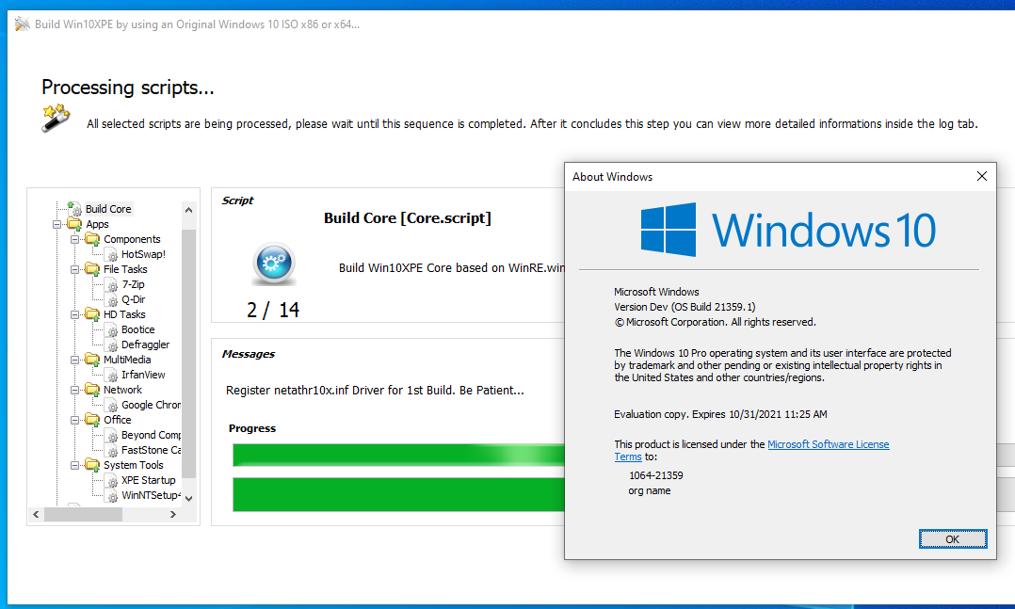Click the script tree scroll-down arrow
Viewport: 1015px width, 609px height.
(188, 498)
